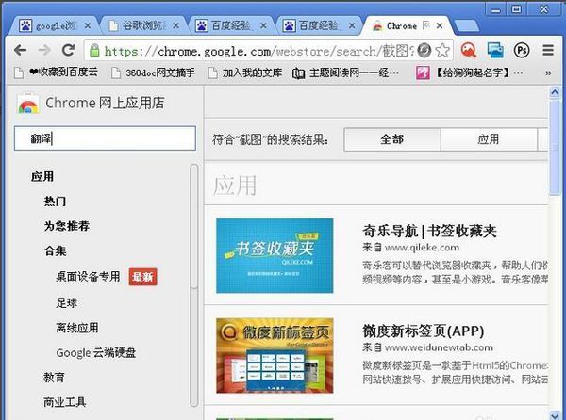Screen dimensions: 566x420
Task: Open the Ps extension icon
Action: (522, 50)
